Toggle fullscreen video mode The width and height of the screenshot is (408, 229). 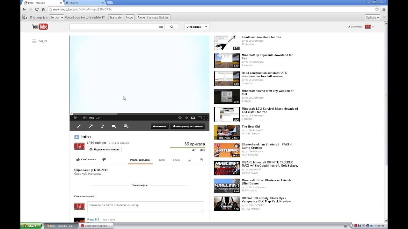click(x=206, y=118)
